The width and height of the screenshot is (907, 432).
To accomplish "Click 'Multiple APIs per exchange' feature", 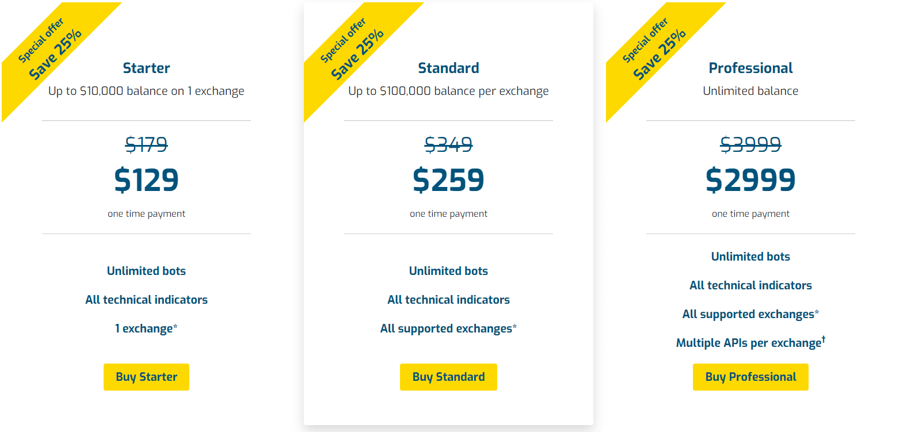I will 750,342.
